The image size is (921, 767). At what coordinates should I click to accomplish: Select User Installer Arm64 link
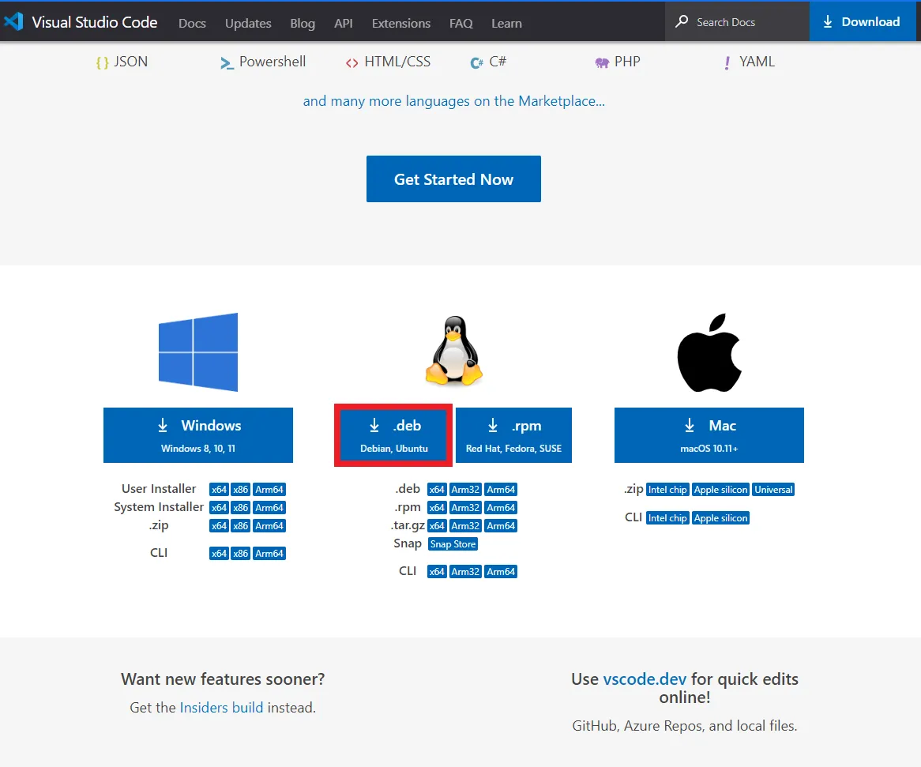click(x=269, y=489)
